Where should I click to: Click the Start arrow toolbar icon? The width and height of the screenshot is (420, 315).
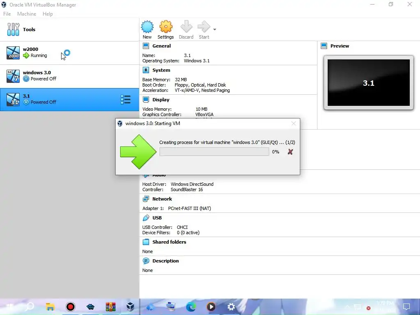pyautogui.click(x=204, y=27)
